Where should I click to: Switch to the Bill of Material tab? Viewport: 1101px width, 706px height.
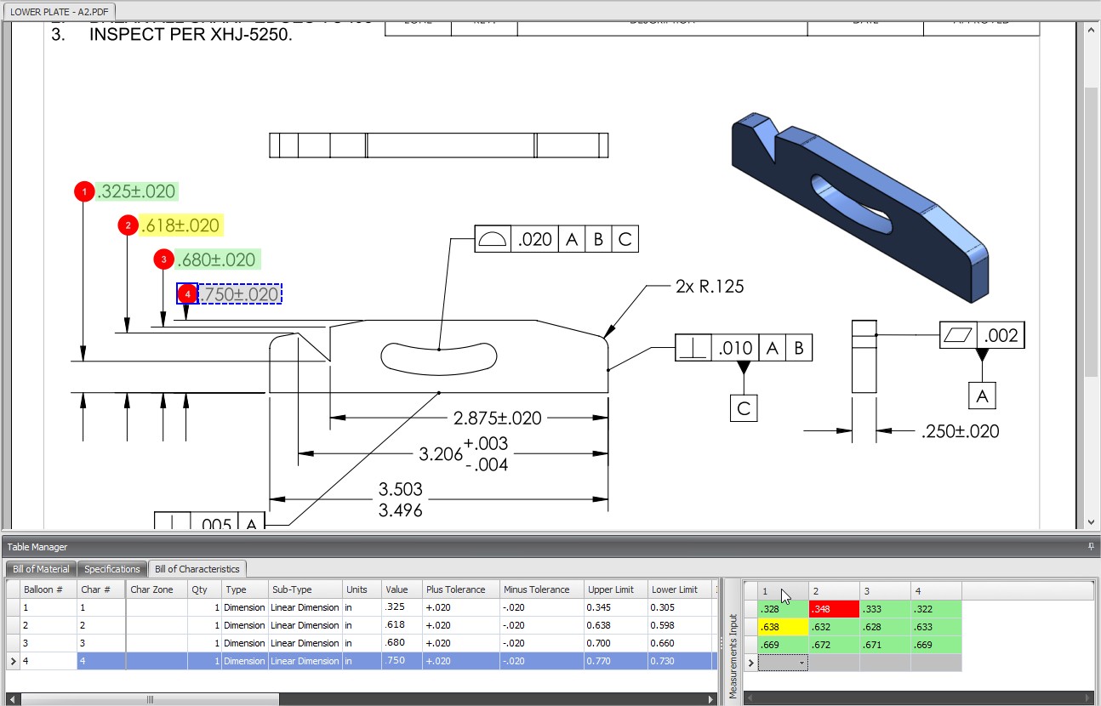coord(41,569)
